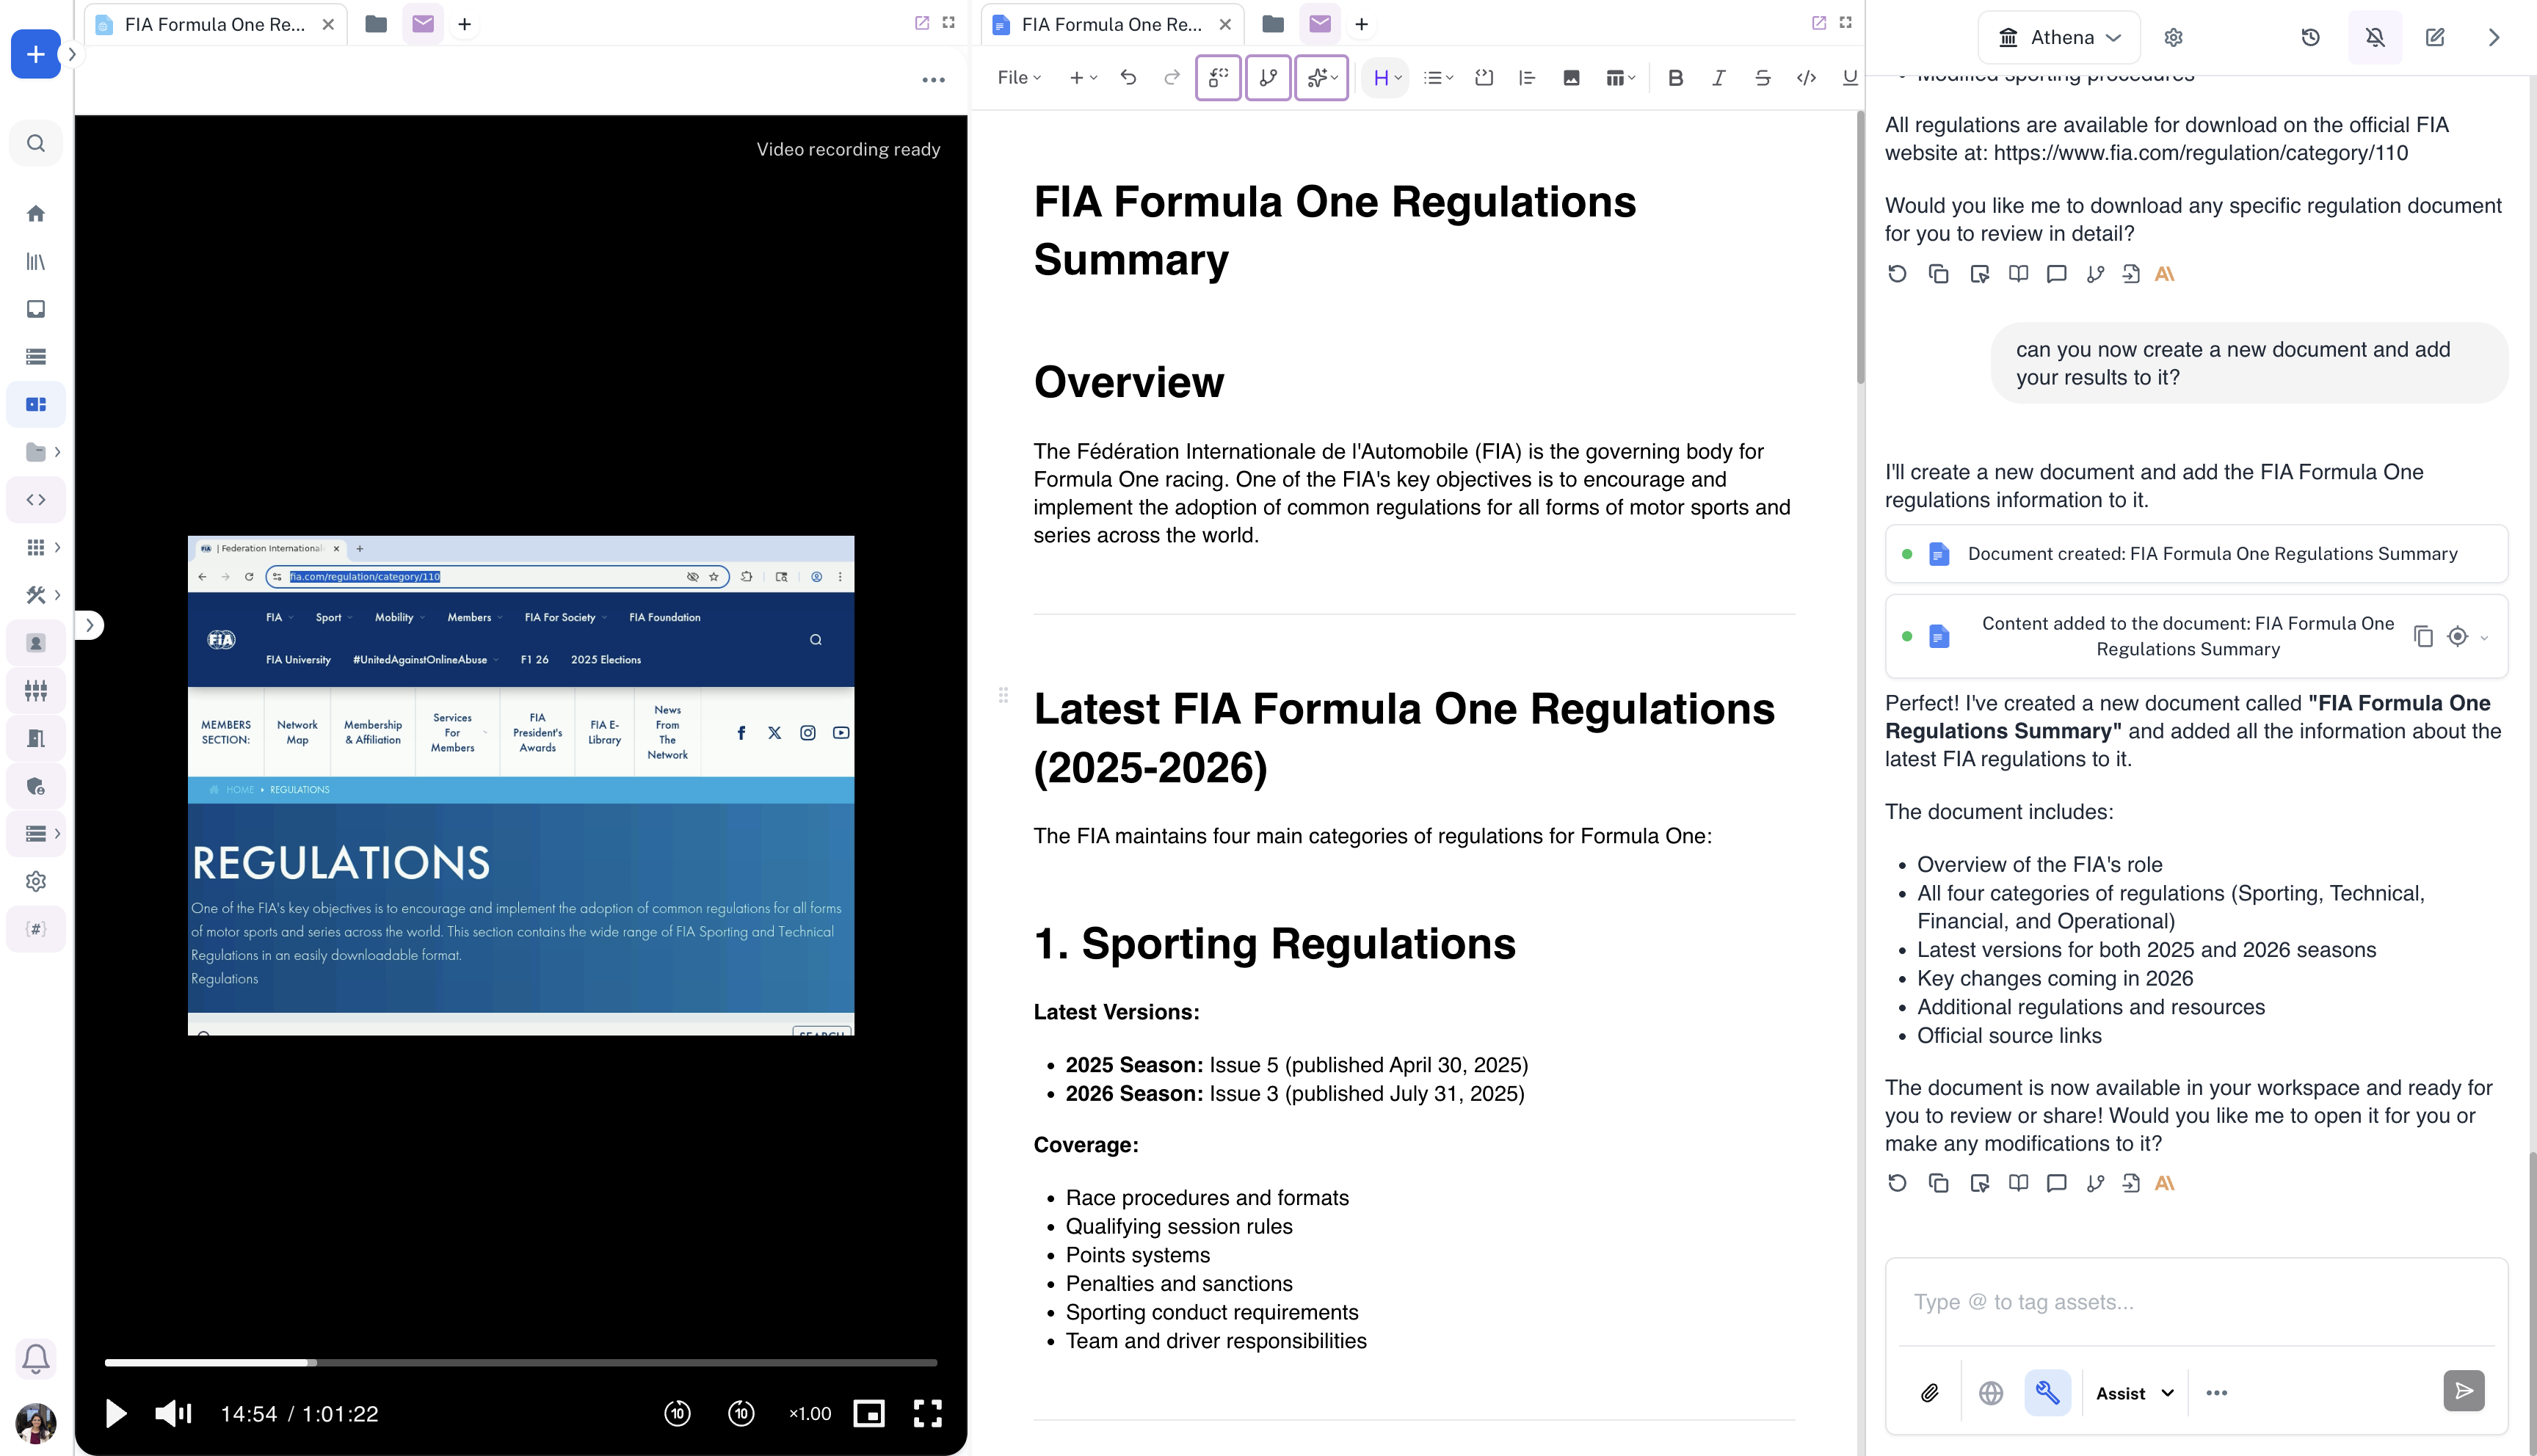The image size is (2537, 1456).
Task: Open the File menu
Action: click(x=1018, y=78)
